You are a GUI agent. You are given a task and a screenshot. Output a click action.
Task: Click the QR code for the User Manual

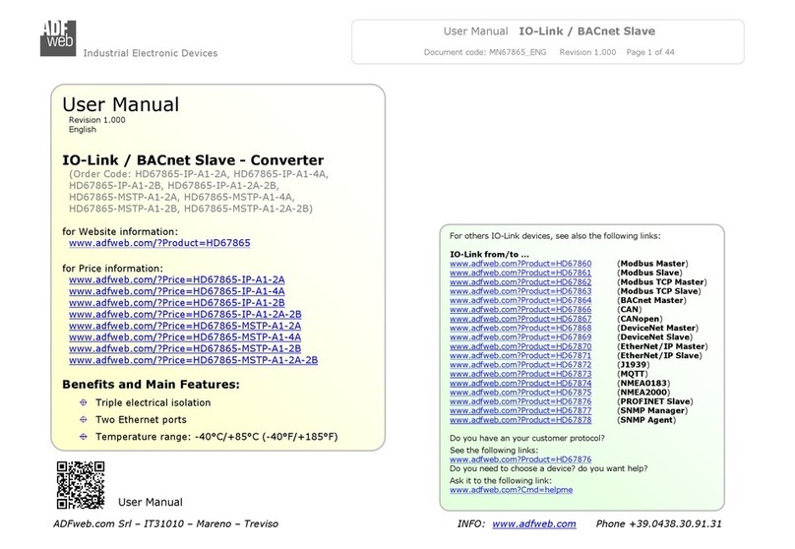pyautogui.click(x=81, y=485)
